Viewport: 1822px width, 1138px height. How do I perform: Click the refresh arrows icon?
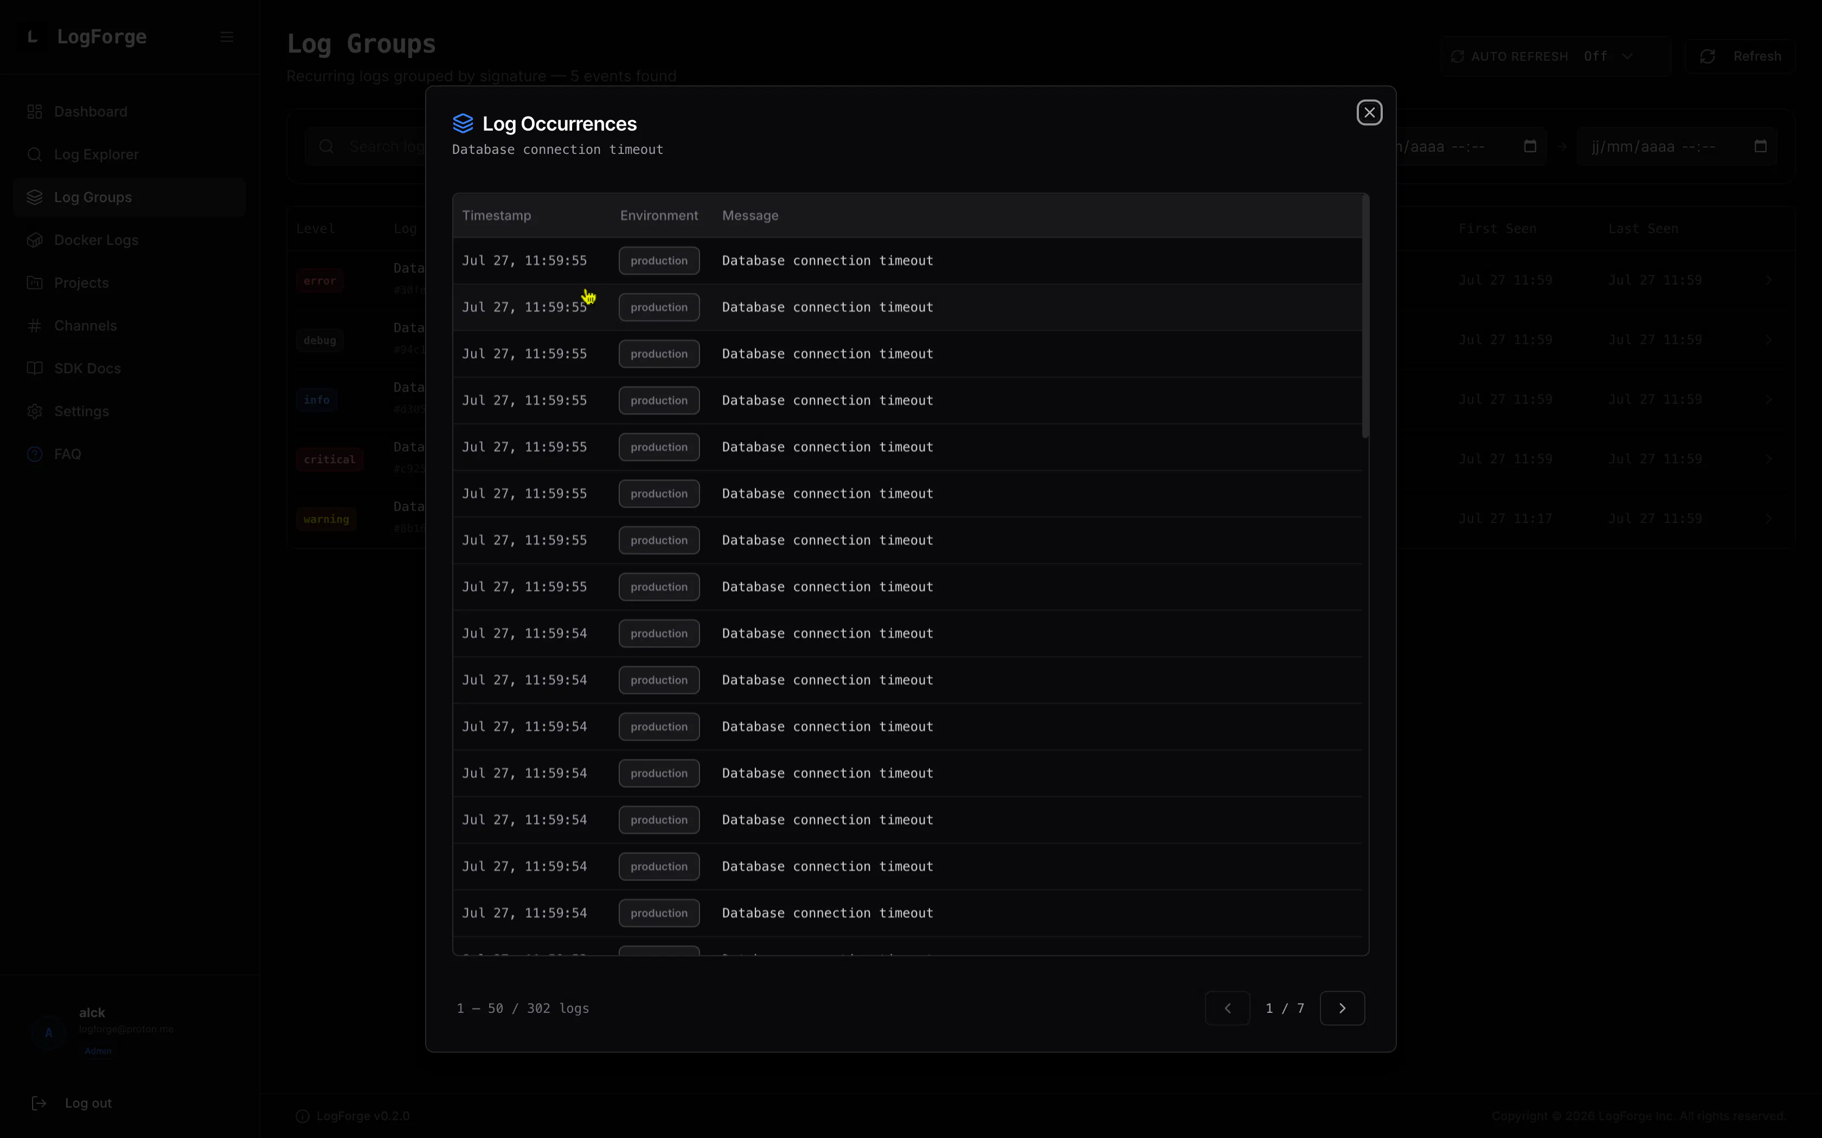1707,56
